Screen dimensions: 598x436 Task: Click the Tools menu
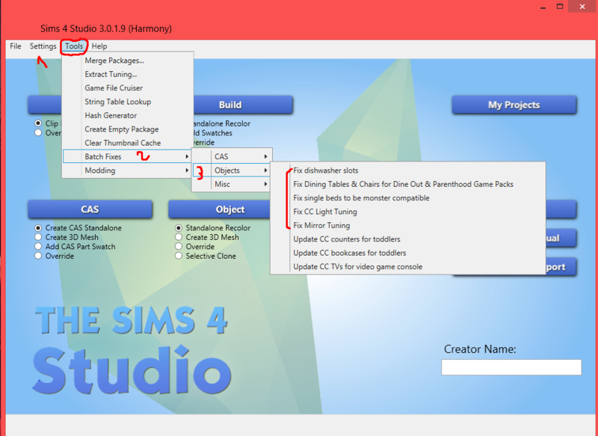(x=74, y=46)
